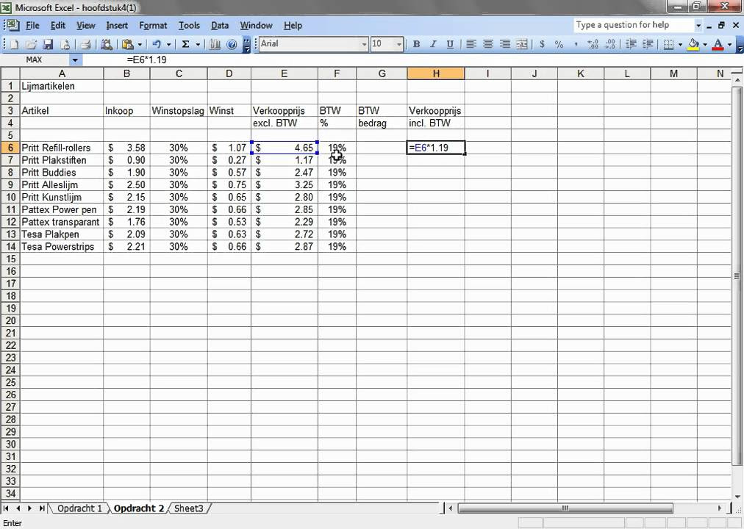744x529 pixels.
Task: Open Microsoft Excel Help question icon
Action: (232, 45)
